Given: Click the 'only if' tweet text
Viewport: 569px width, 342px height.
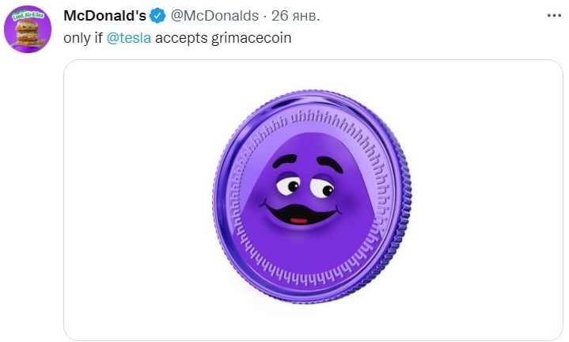Looking at the screenshot, I should click(x=83, y=38).
